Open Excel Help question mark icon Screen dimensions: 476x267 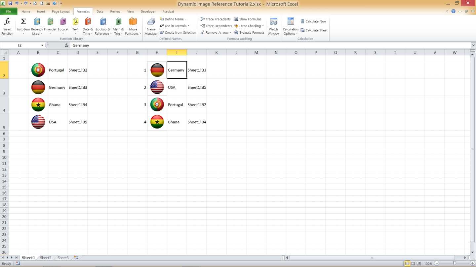[454, 11]
